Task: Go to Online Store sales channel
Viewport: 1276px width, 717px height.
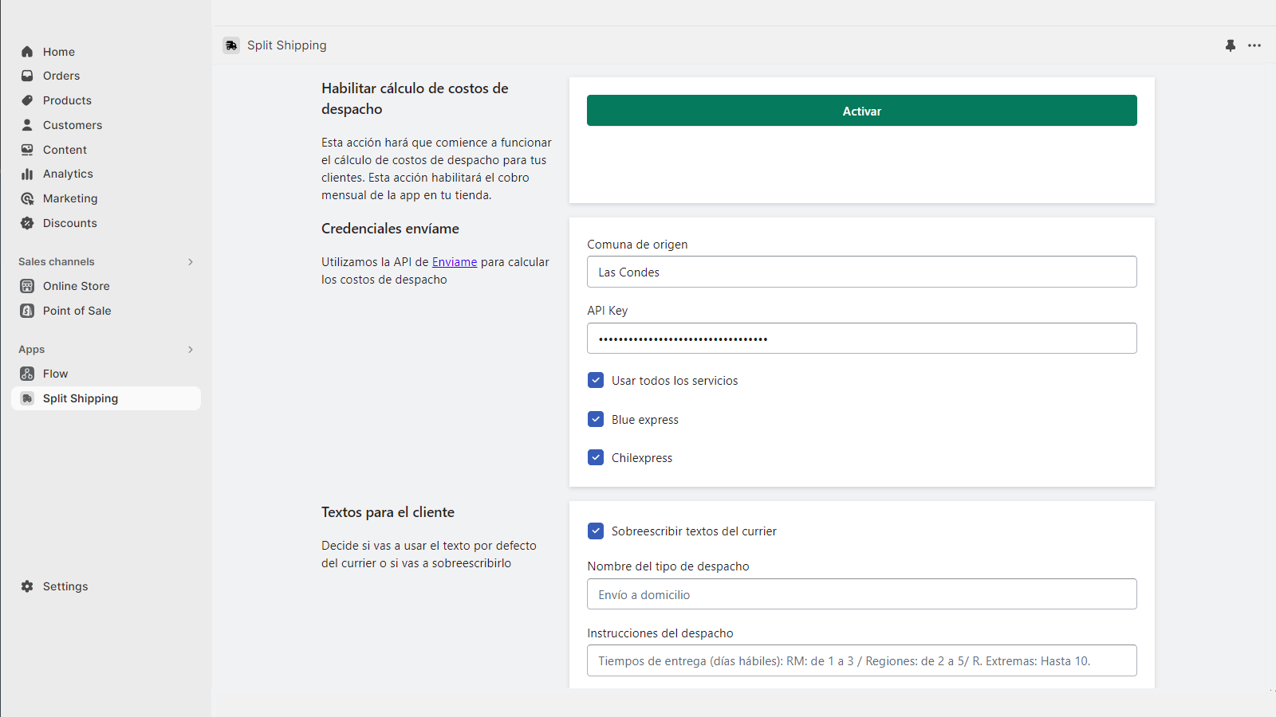Action: 76,286
